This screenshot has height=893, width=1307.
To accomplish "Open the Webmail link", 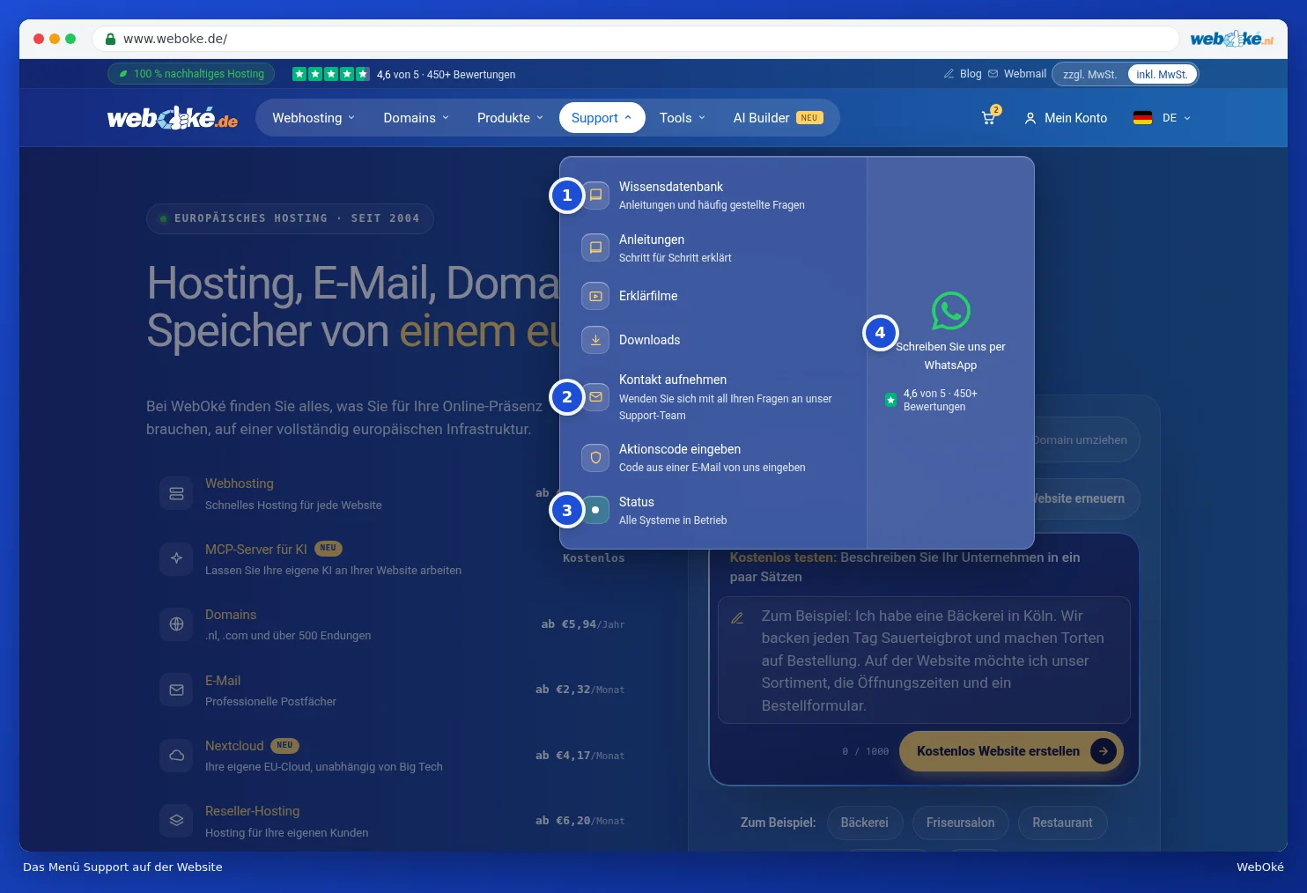I will pos(1017,74).
